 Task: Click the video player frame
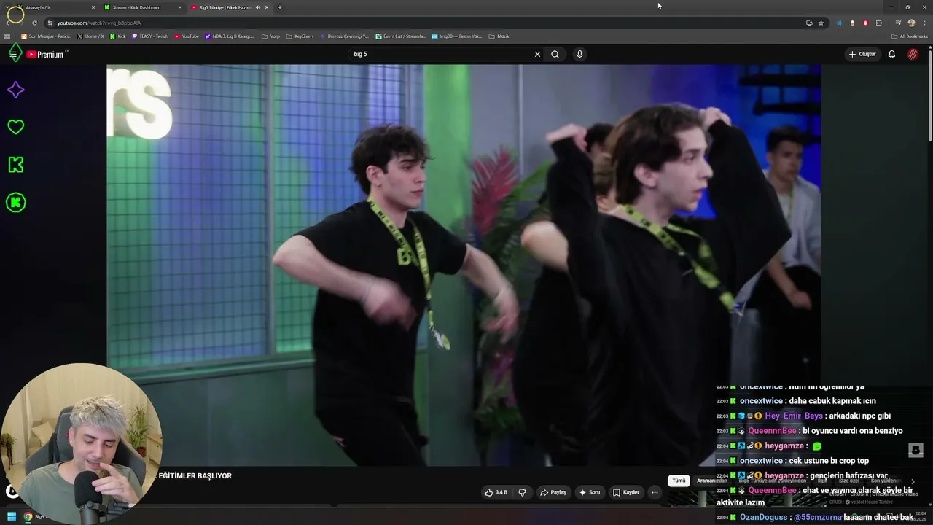click(x=464, y=265)
